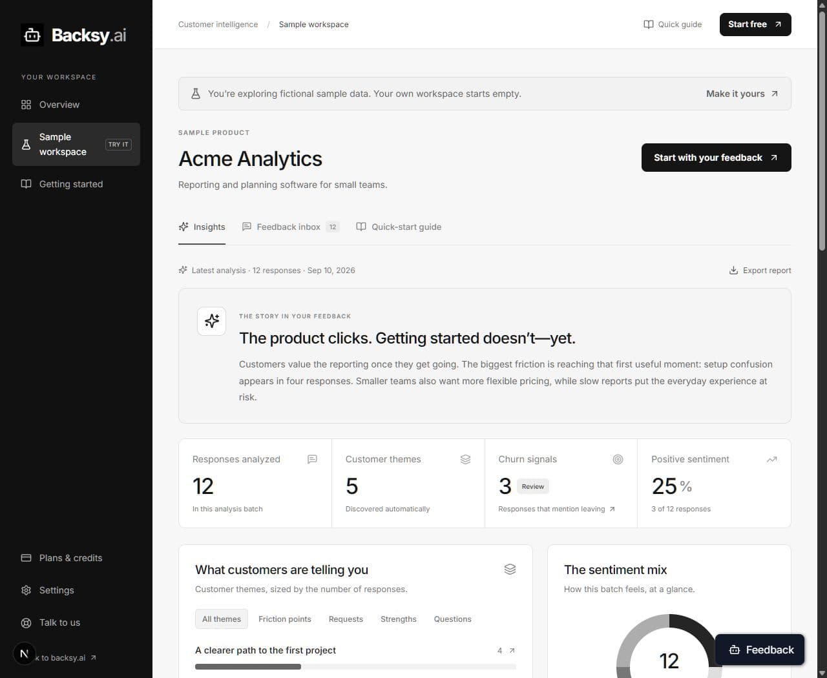Select the Requests filter
The height and width of the screenshot is (678, 827).
coord(346,619)
